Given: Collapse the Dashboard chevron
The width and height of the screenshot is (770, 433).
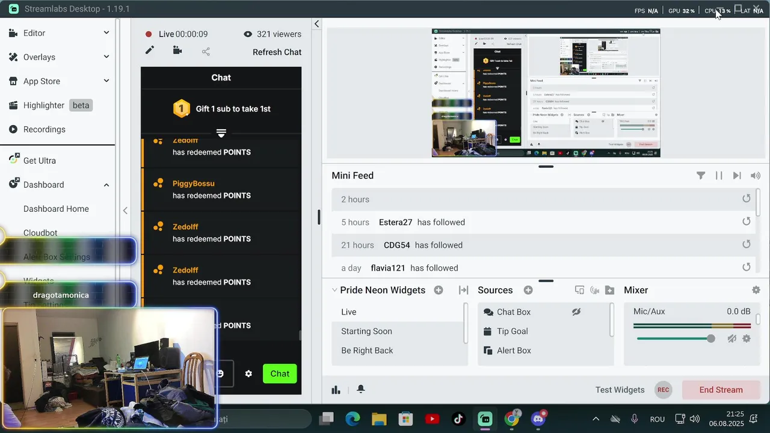Looking at the screenshot, I should coord(106,185).
